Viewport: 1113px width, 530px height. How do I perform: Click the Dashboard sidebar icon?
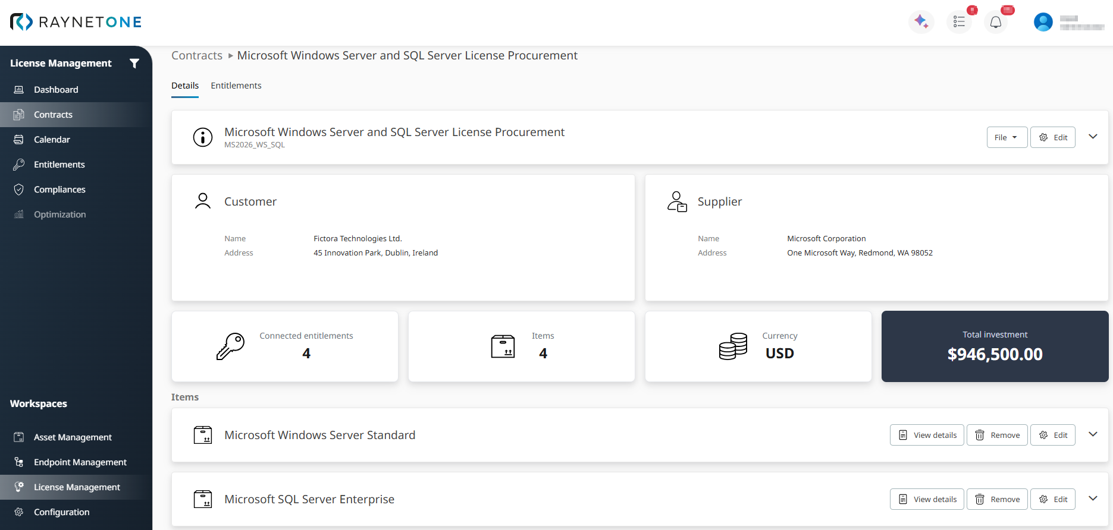tap(19, 90)
